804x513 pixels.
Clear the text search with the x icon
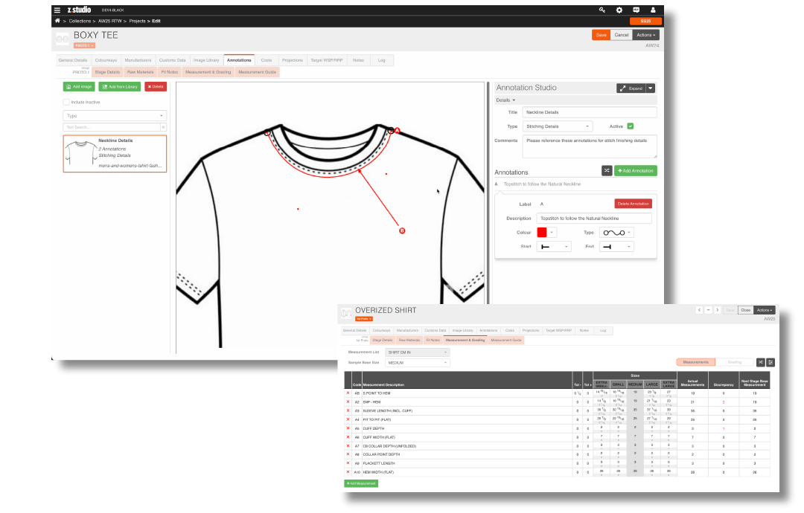pos(163,127)
